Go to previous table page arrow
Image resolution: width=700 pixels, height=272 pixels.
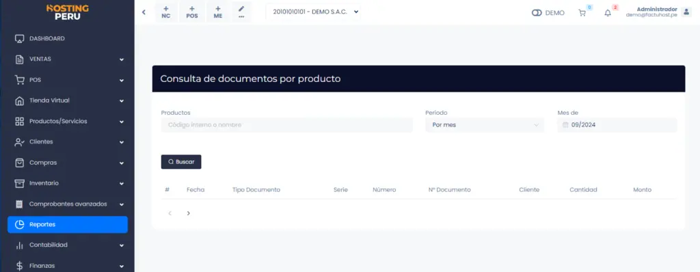pyautogui.click(x=170, y=213)
